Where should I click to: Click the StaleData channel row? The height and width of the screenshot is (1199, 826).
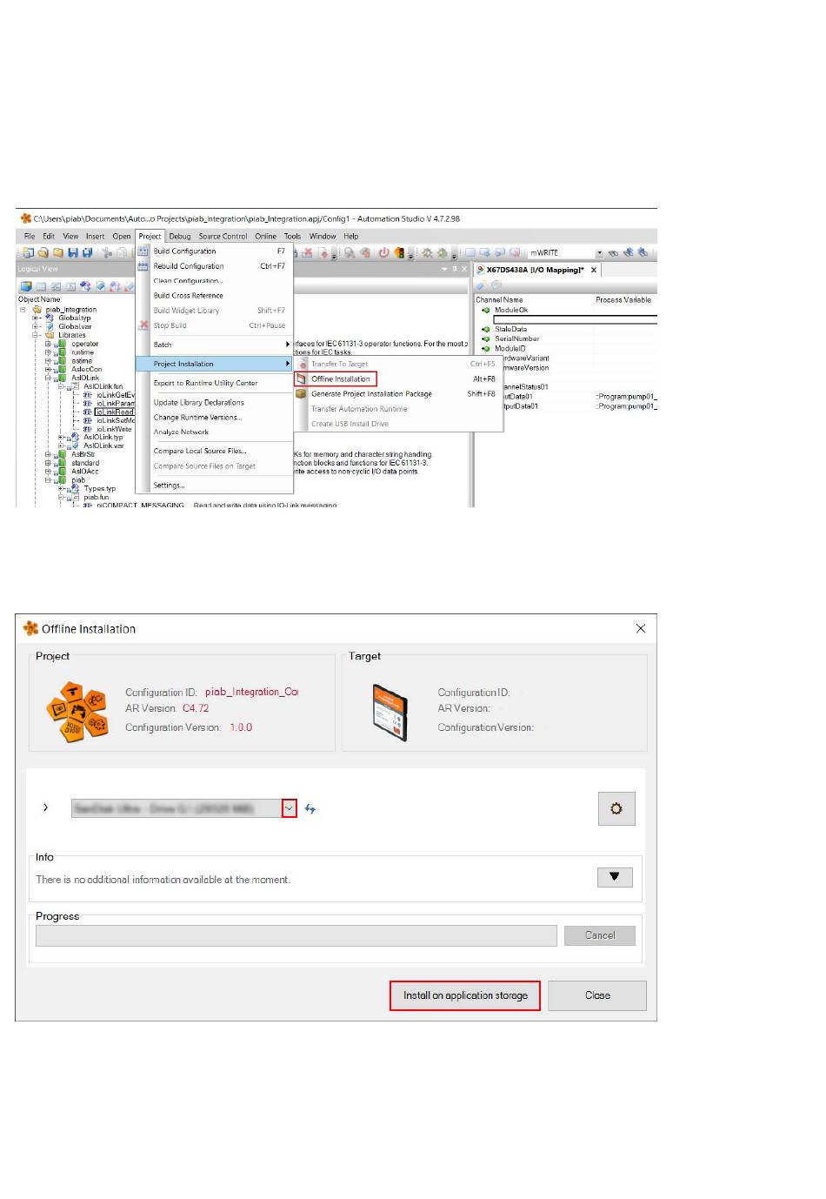click(510, 329)
